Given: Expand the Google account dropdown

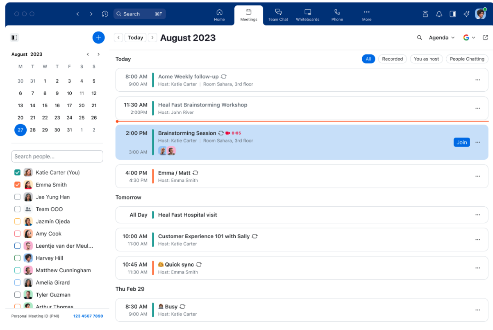Looking at the screenshot, I should click(469, 38).
